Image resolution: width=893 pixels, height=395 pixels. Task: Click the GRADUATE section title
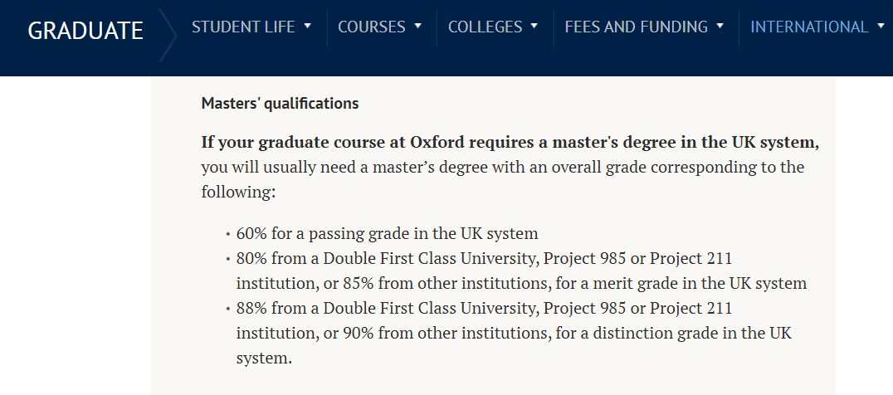85,31
